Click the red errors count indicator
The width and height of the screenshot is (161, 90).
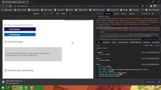click(x=143, y=14)
